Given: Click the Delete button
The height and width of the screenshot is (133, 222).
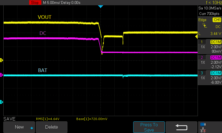Looking at the screenshot, I should click(52, 127).
